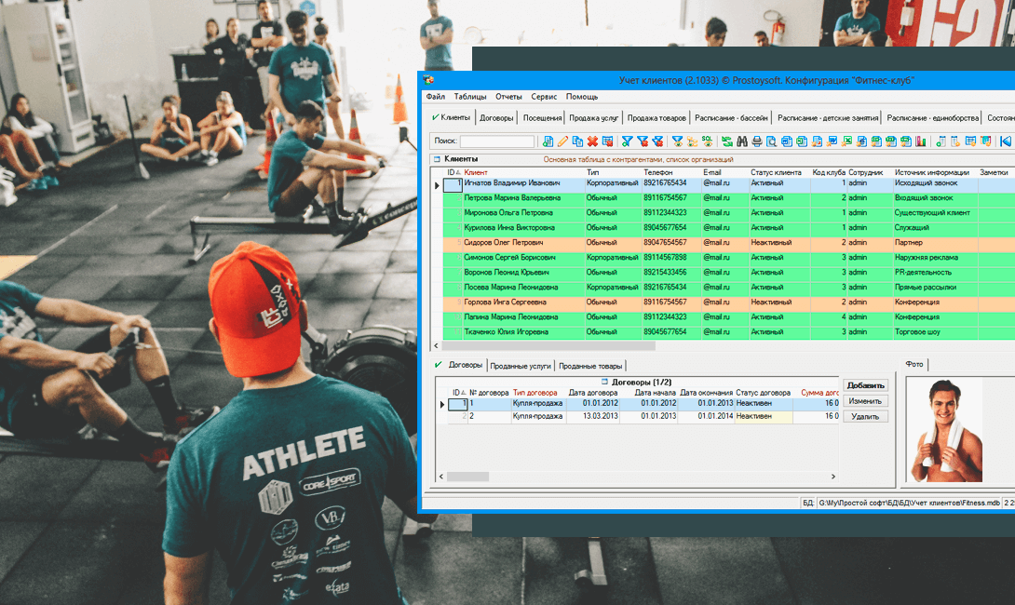The width and height of the screenshot is (1015, 605).
Task: Click the client photo thumbnail
Action: 947,431
